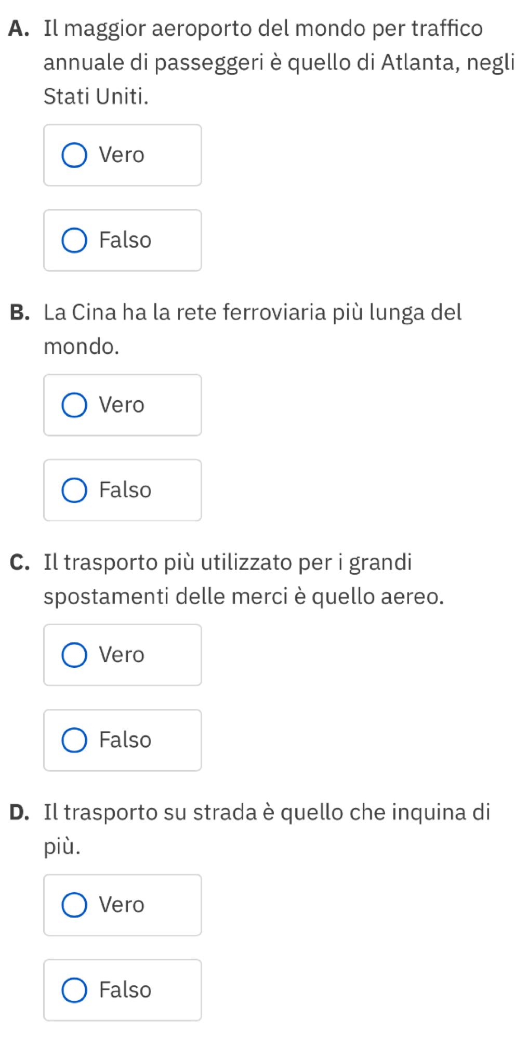Click the word "Atlanta" in statement A
Screen dimensions: 528x1044
419,62
